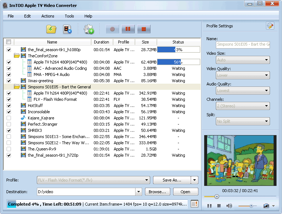Click the Add File folder icon

tap(51, 29)
